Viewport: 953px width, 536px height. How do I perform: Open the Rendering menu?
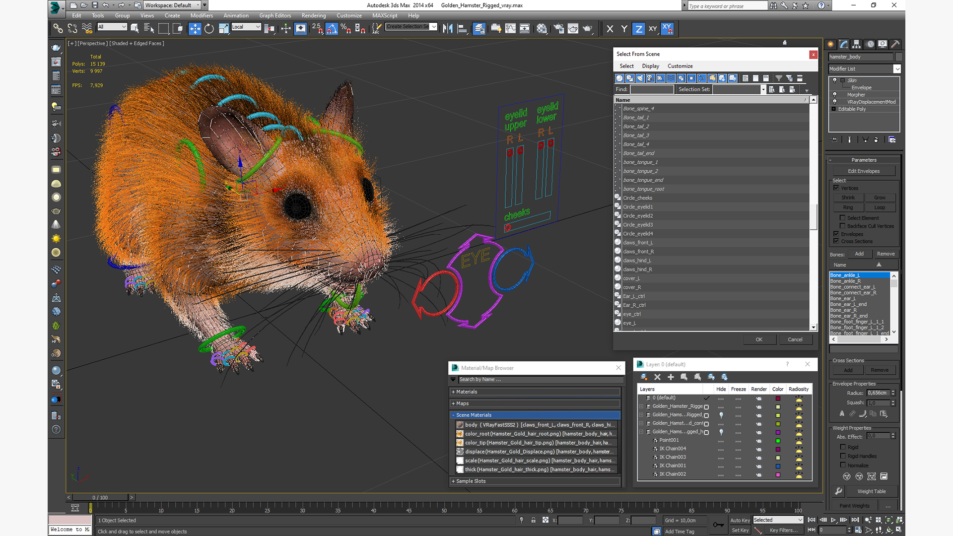coord(314,15)
